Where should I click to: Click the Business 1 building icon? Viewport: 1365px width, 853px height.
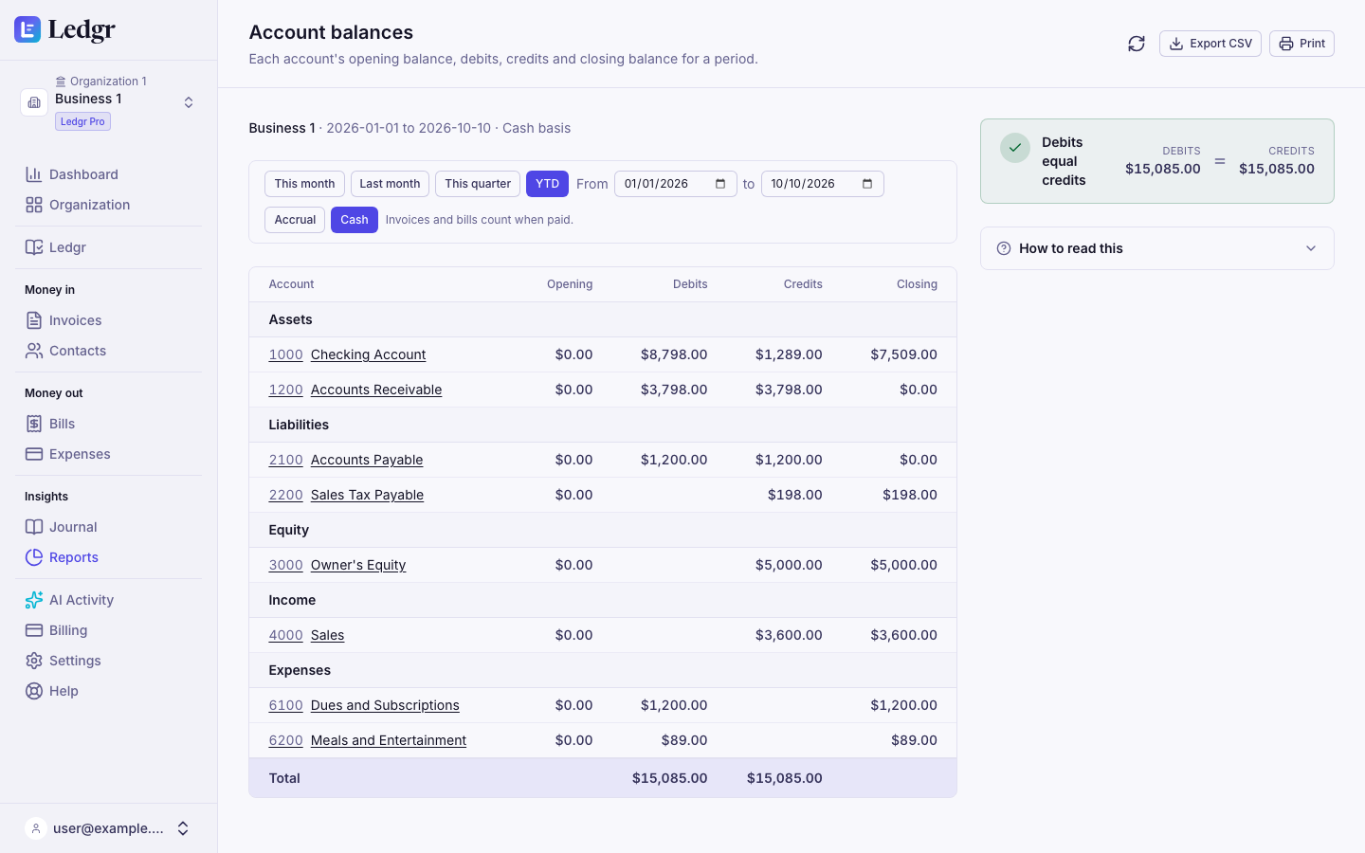click(34, 102)
